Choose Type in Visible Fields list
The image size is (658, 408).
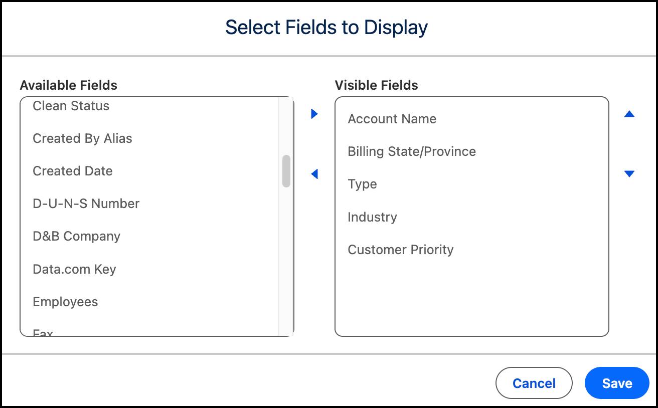click(x=362, y=184)
